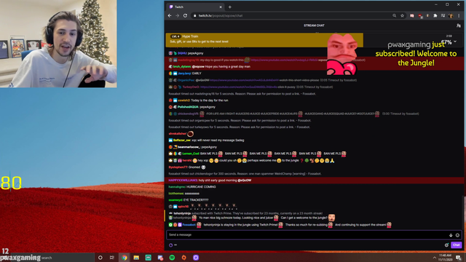Click the red extension icon with badge

click(x=420, y=16)
